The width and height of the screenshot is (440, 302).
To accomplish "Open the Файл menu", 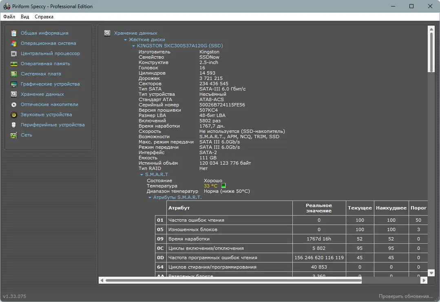I will click(9, 17).
